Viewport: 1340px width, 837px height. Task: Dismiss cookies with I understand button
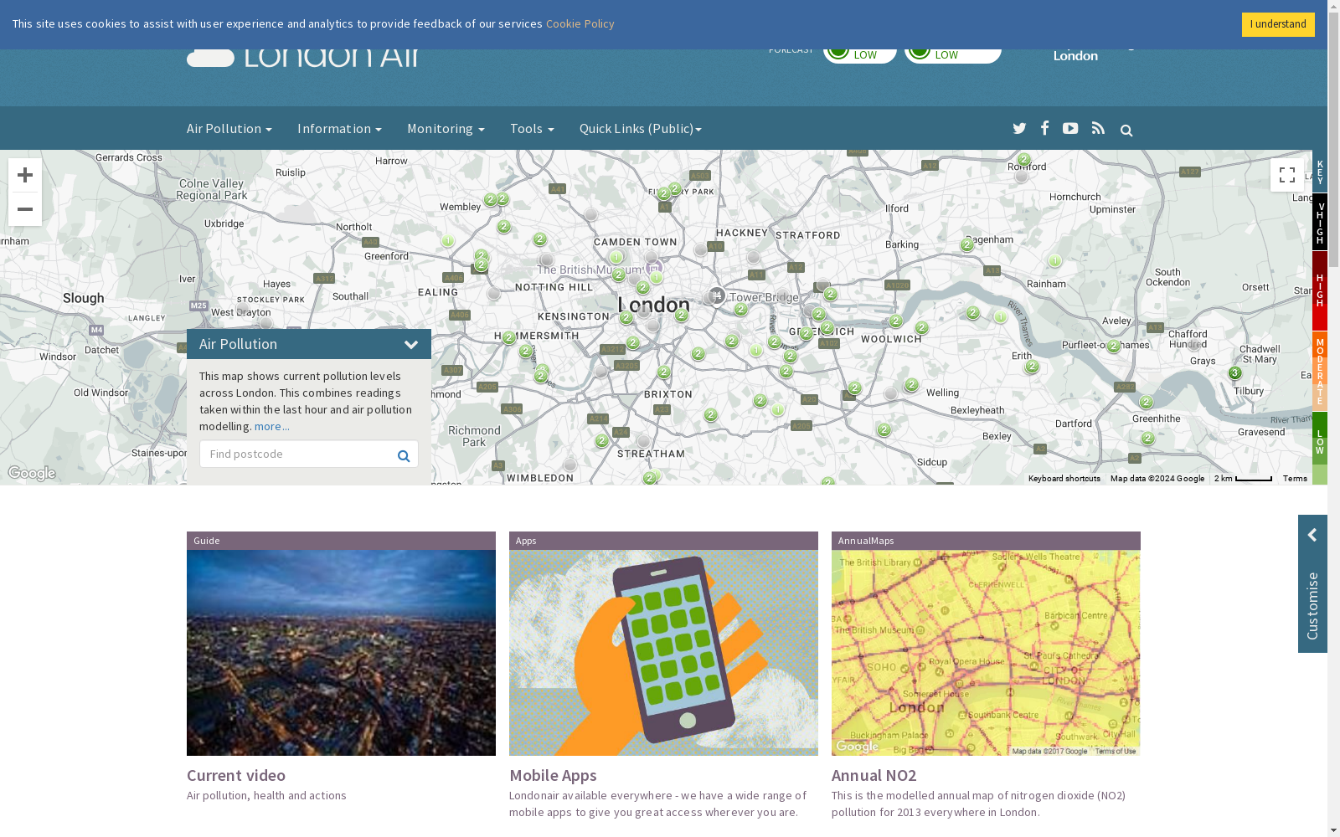1278,24
